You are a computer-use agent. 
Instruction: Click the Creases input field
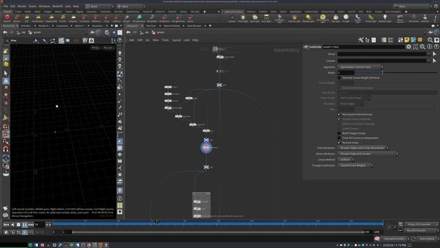(x=382, y=61)
